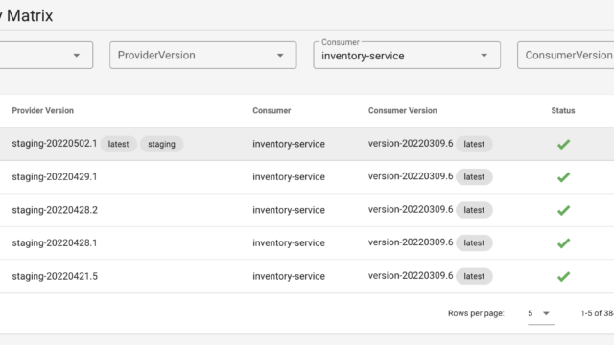Click the Status column header

pos(563,111)
